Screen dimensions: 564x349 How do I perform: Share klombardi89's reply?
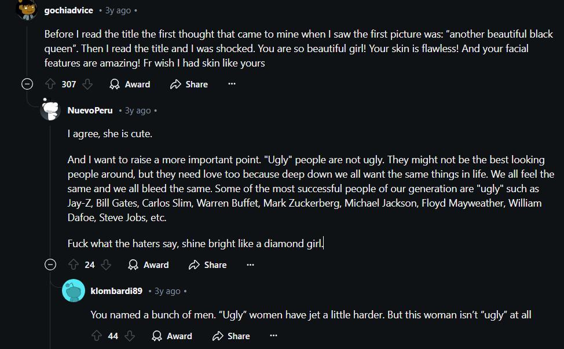[x=231, y=336]
